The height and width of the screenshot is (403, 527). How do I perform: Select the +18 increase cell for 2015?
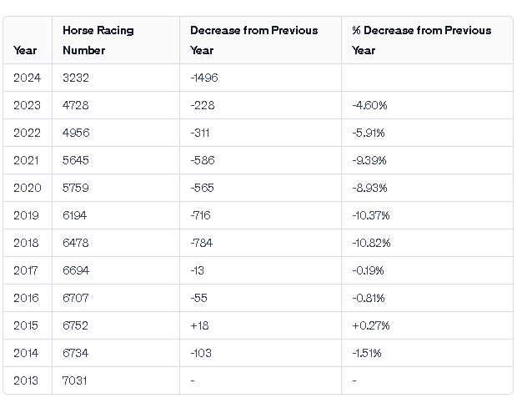198,325
